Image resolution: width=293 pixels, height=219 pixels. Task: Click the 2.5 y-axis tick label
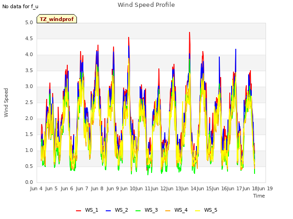click(x=29, y=102)
